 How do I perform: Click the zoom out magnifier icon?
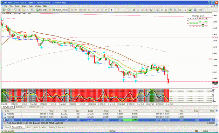click(175, 10)
